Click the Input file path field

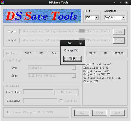point(65,31)
